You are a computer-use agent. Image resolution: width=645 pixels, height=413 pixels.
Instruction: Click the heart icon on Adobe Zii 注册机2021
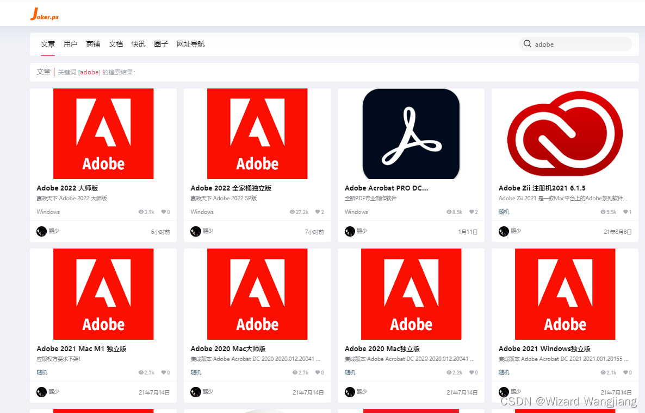tap(624, 212)
